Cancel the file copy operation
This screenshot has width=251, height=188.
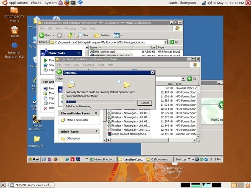click(x=144, y=102)
